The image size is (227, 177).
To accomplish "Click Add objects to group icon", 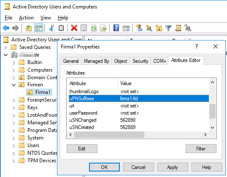I will [188, 28].
